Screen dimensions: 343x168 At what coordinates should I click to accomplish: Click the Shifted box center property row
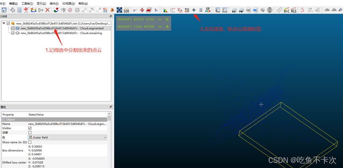pos(54,162)
